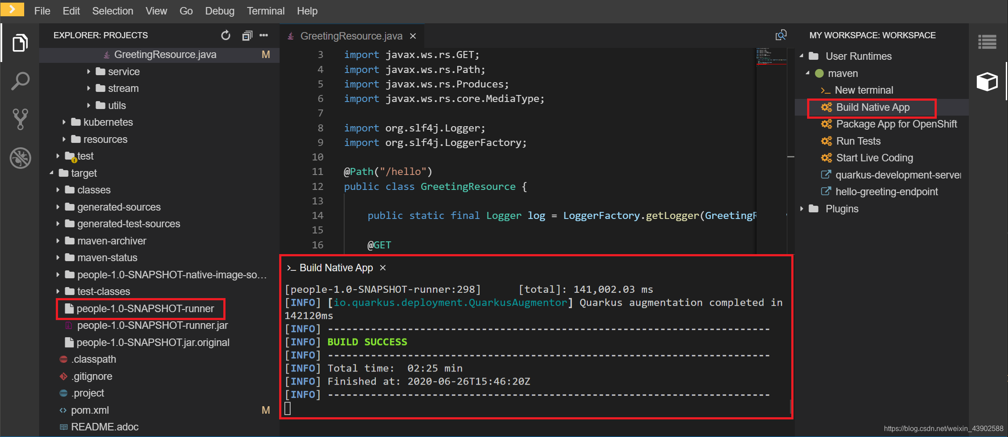Run the Run Tests command
The image size is (1008, 437).
tap(858, 141)
